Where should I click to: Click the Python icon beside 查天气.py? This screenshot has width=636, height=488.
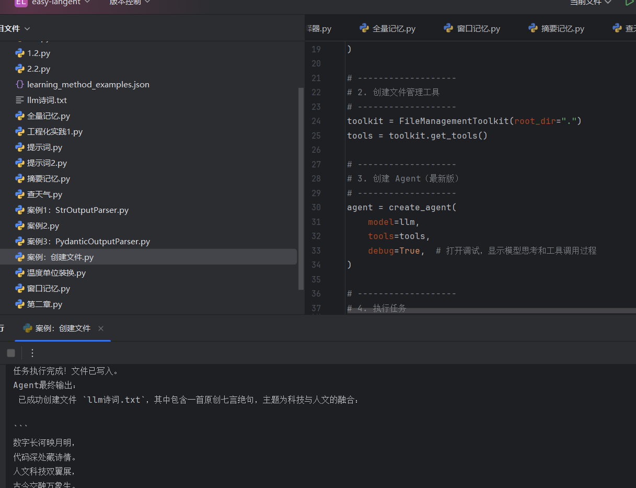20,195
